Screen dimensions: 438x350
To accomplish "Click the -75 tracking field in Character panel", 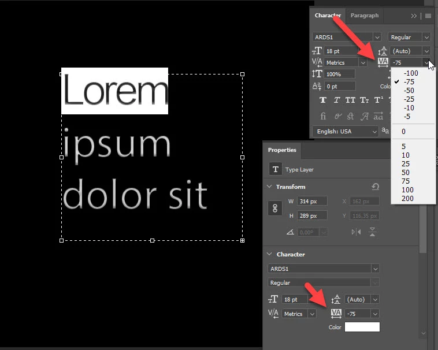I will [x=406, y=62].
